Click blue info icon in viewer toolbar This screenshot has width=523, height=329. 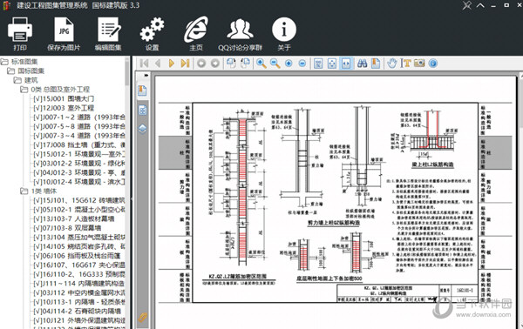433,64
